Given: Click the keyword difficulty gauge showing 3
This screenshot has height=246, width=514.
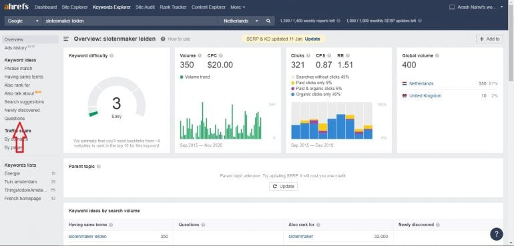Looking at the screenshot, I should coord(116,97).
